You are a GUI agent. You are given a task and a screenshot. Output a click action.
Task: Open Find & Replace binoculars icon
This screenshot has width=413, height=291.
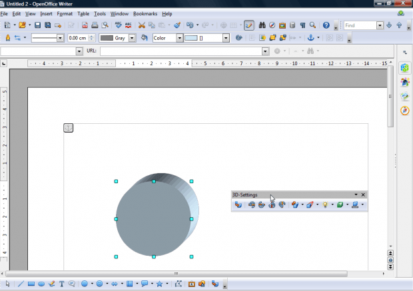[262, 25]
